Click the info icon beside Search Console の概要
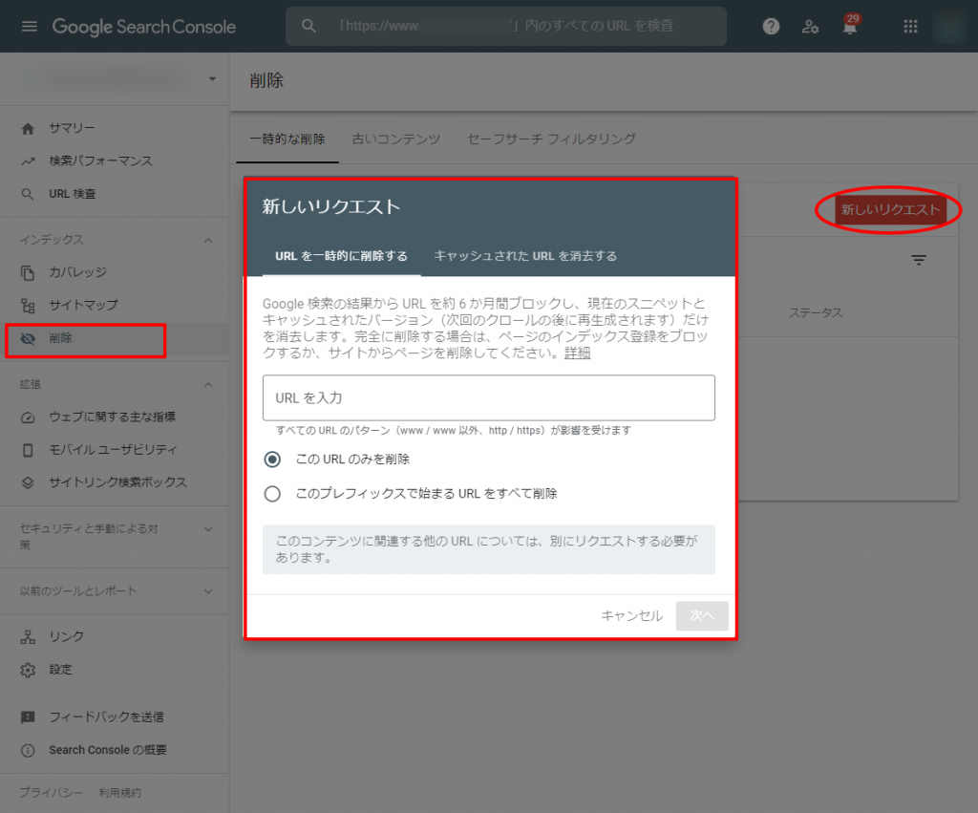 coord(28,750)
